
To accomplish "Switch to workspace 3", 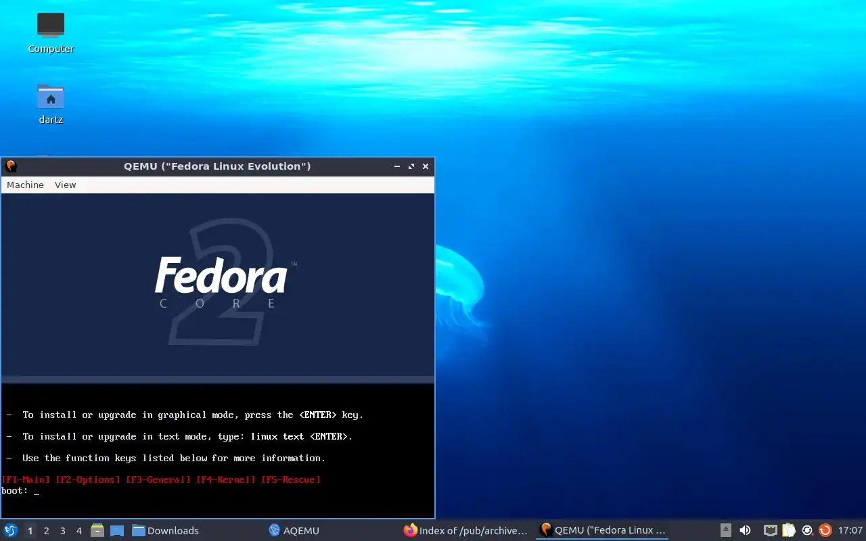I will pos(62,531).
